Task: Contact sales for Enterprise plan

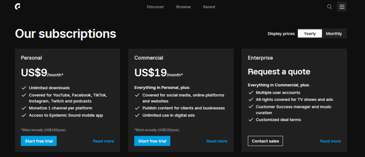Action: pos(265,141)
